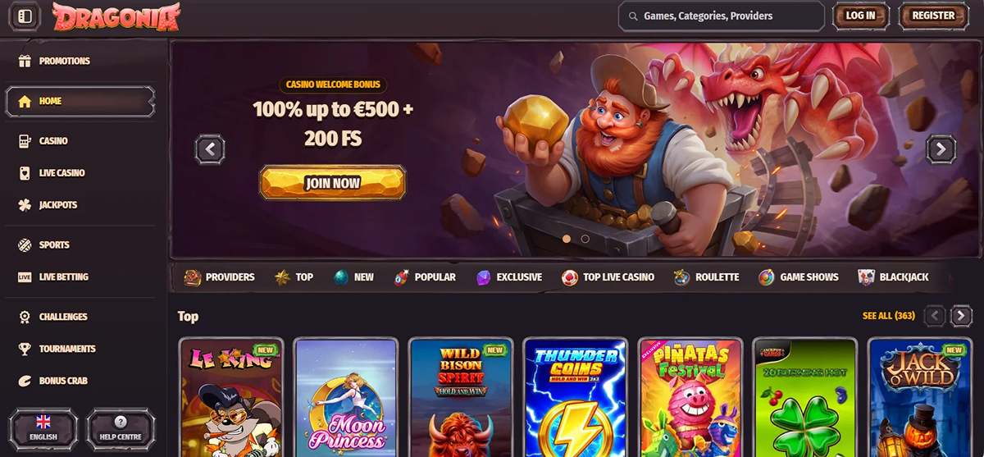Go back with the banner left arrow
The image size is (984, 457).
pyautogui.click(x=210, y=149)
